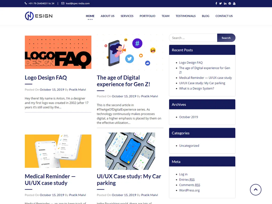Viewport: 272px width, 204px height.
Task: Open the LinkedIn social icon
Action: point(225,3)
